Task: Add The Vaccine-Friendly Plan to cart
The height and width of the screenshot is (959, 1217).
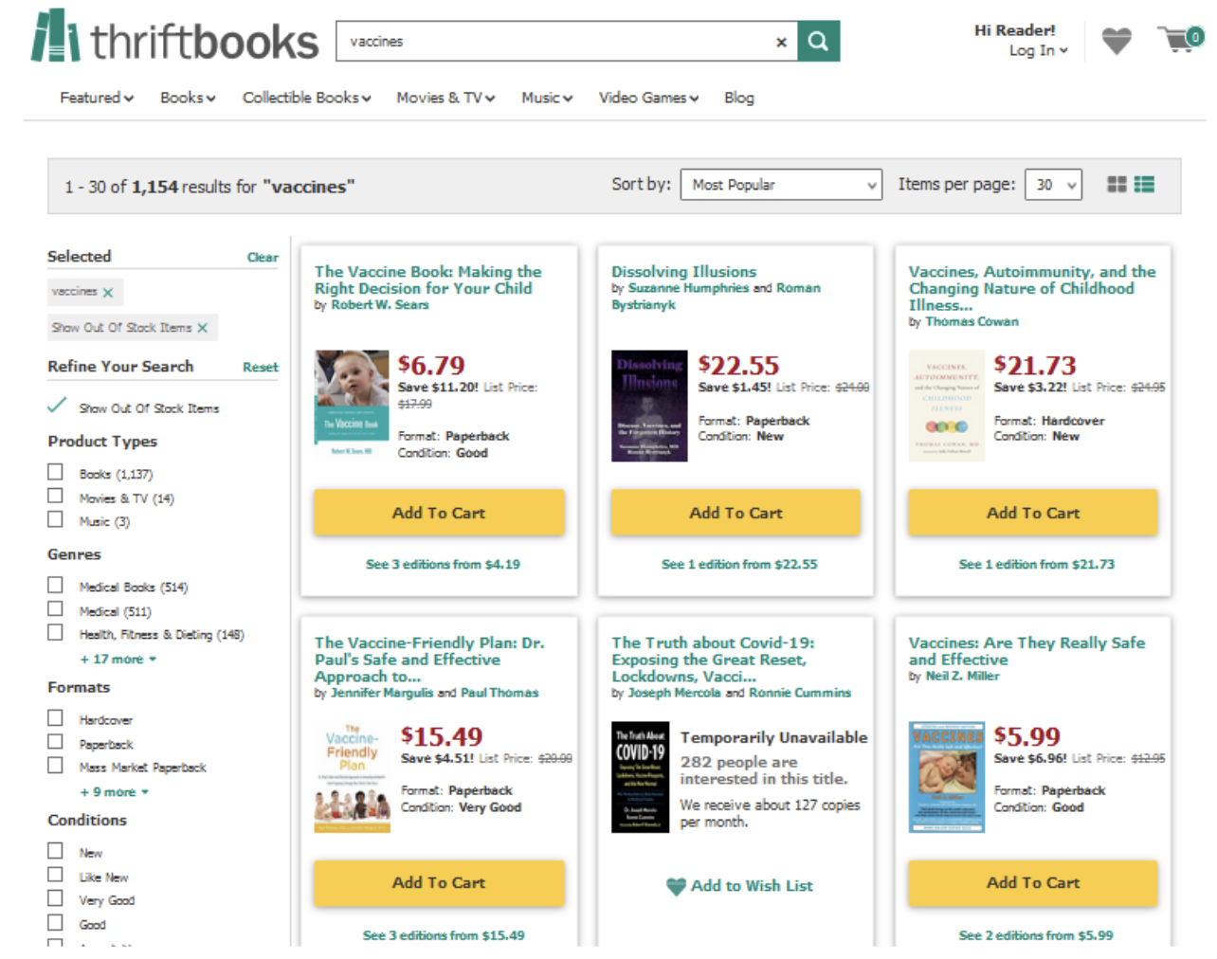Action: point(439,883)
